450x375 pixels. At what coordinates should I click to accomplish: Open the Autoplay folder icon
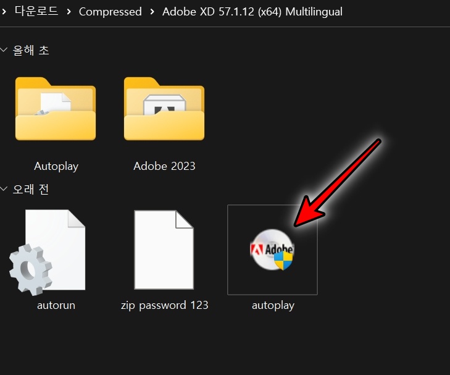point(56,109)
